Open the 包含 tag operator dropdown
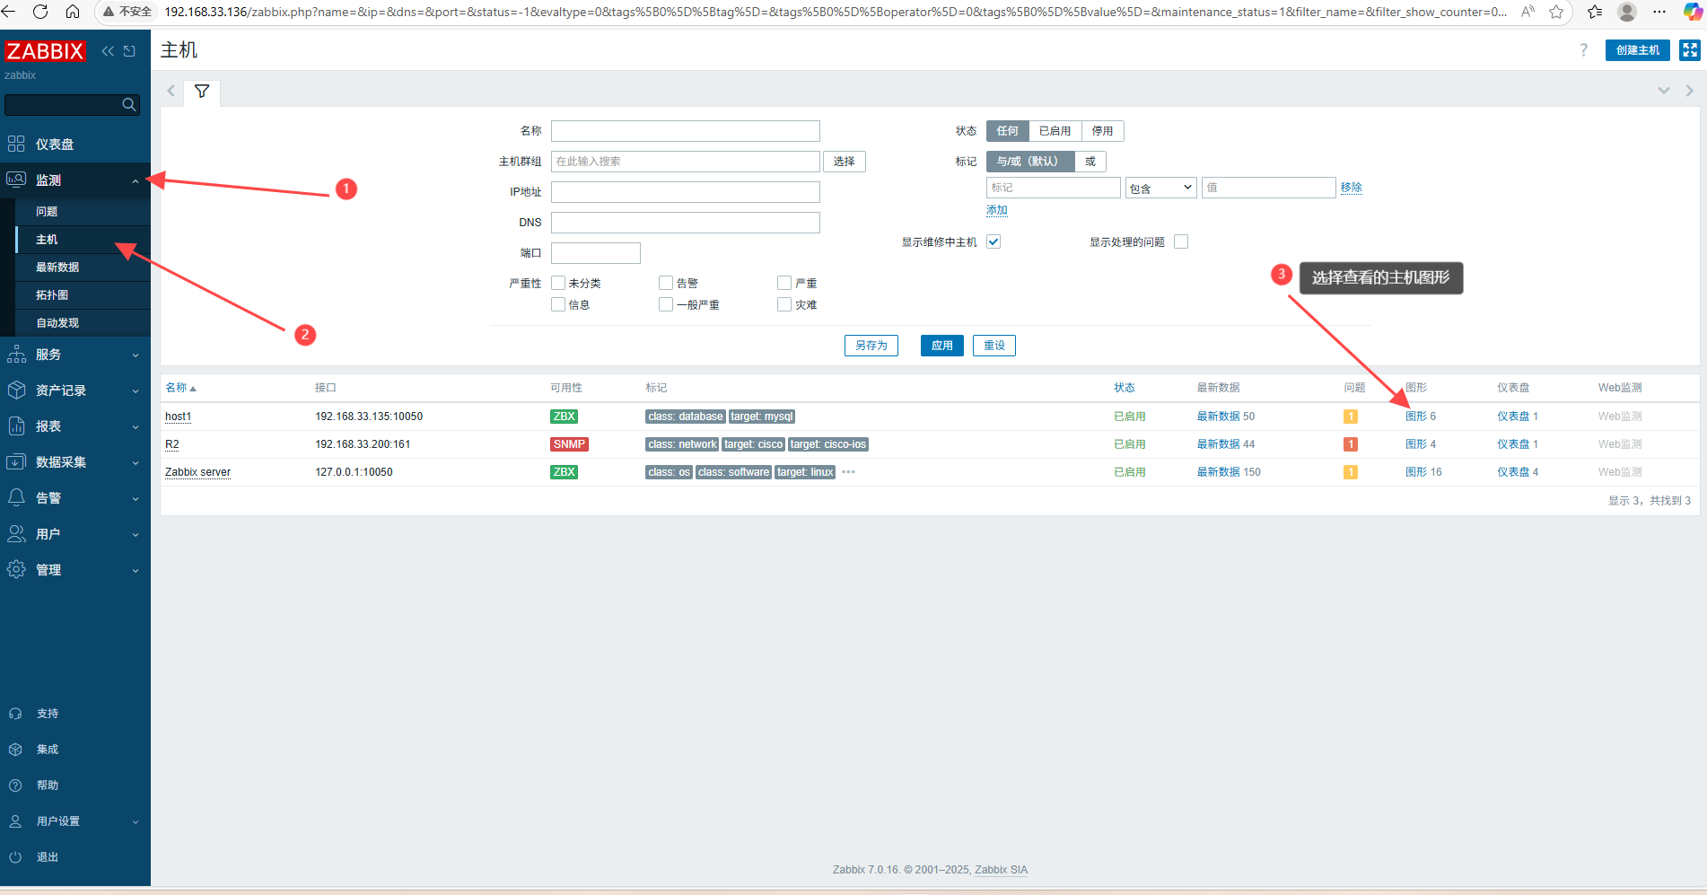Screen dimensions: 1707x895 [1160, 188]
